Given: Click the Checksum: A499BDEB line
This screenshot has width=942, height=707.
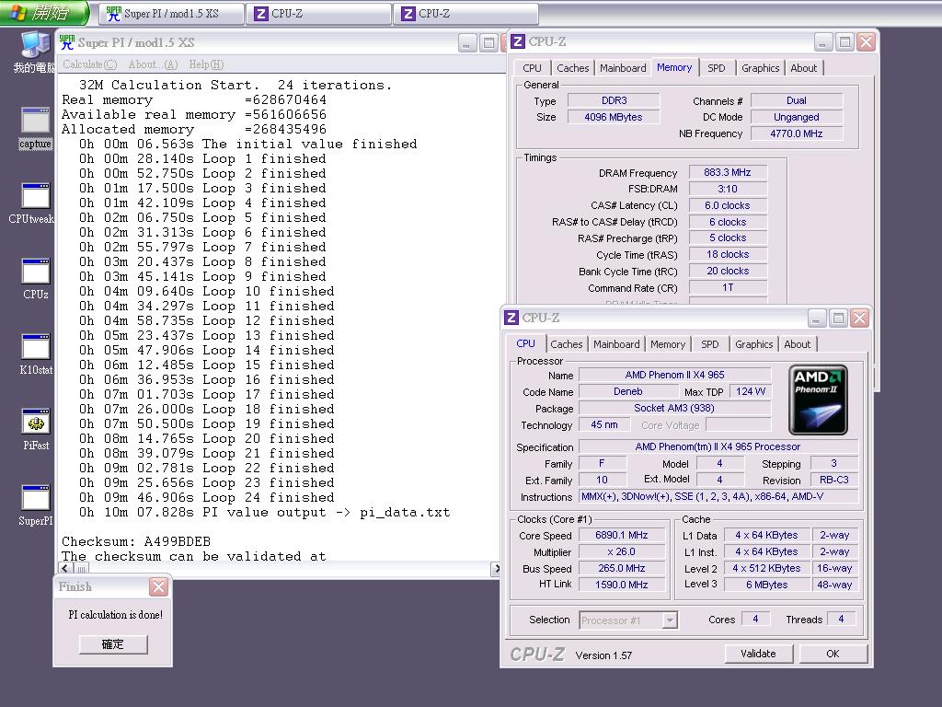Looking at the screenshot, I should 136,541.
